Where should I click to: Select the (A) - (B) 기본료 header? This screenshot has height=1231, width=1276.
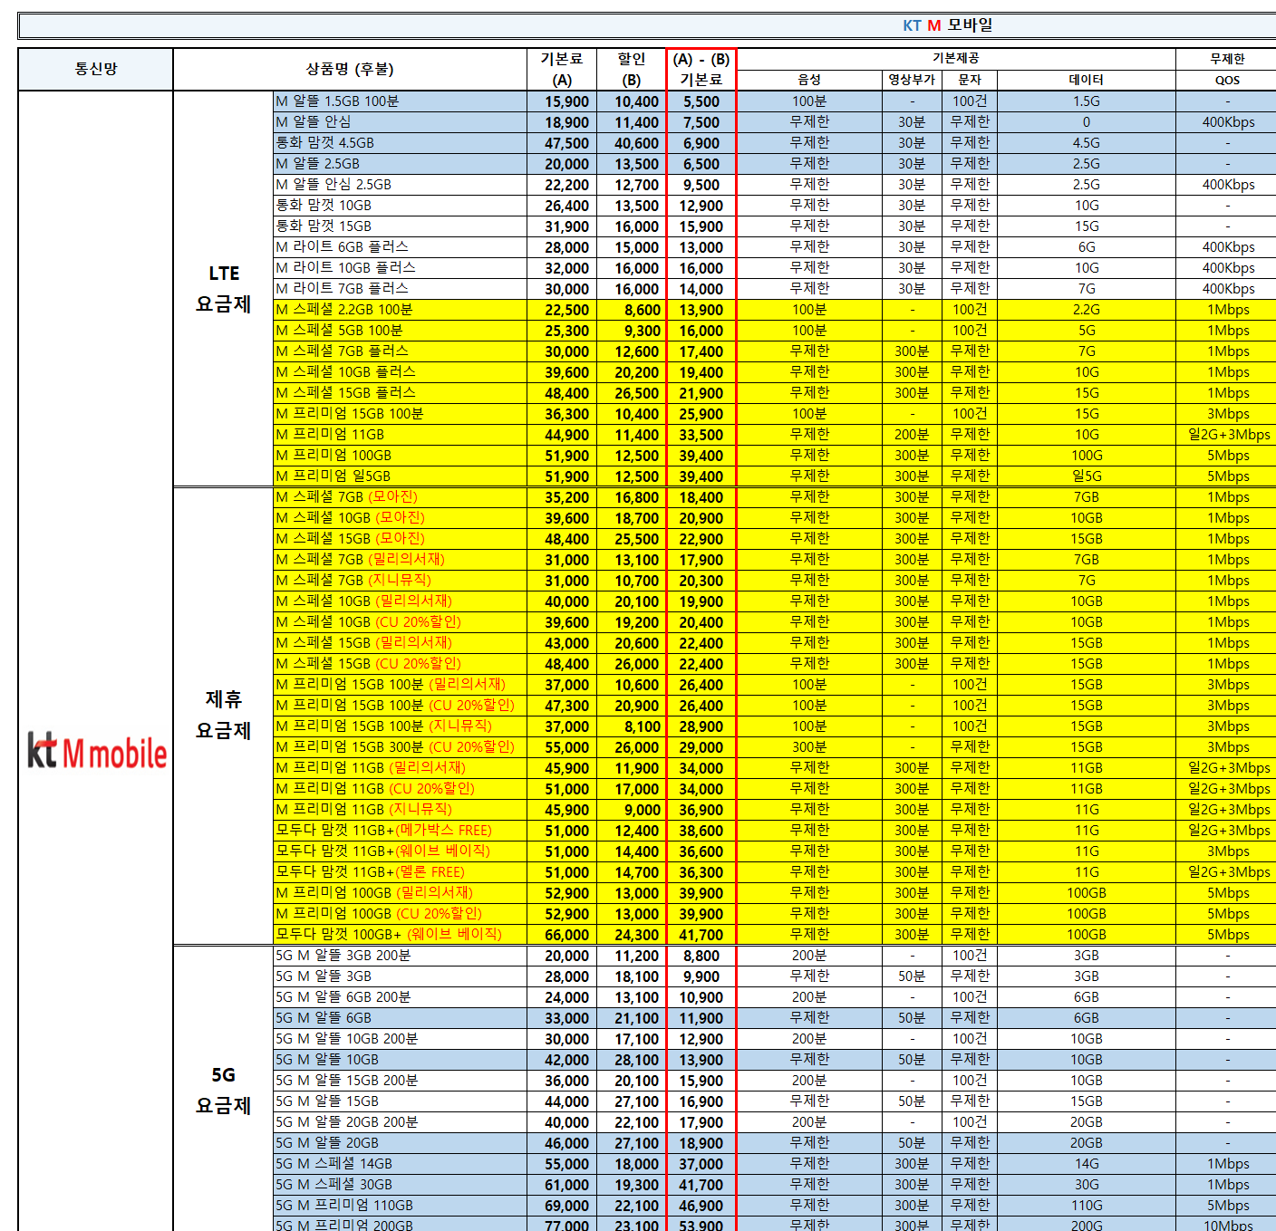pyautogui.click(x=701, y=69)
